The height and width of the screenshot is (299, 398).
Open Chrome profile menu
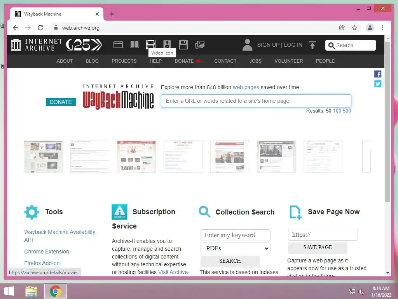[x=370, y=28]
